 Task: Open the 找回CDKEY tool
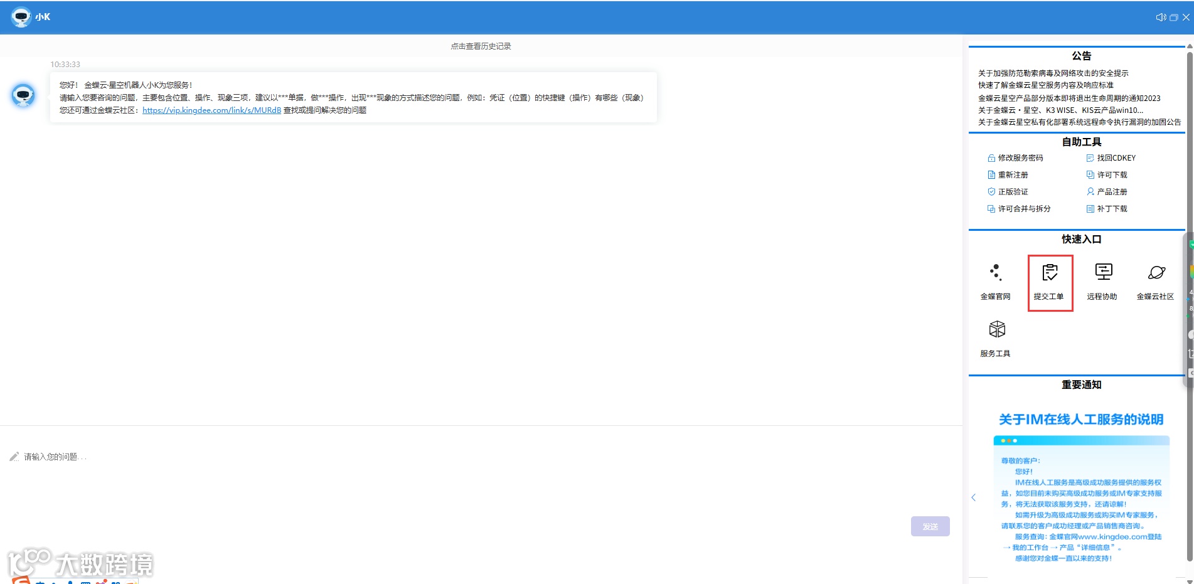click(x=1111, y=158)
